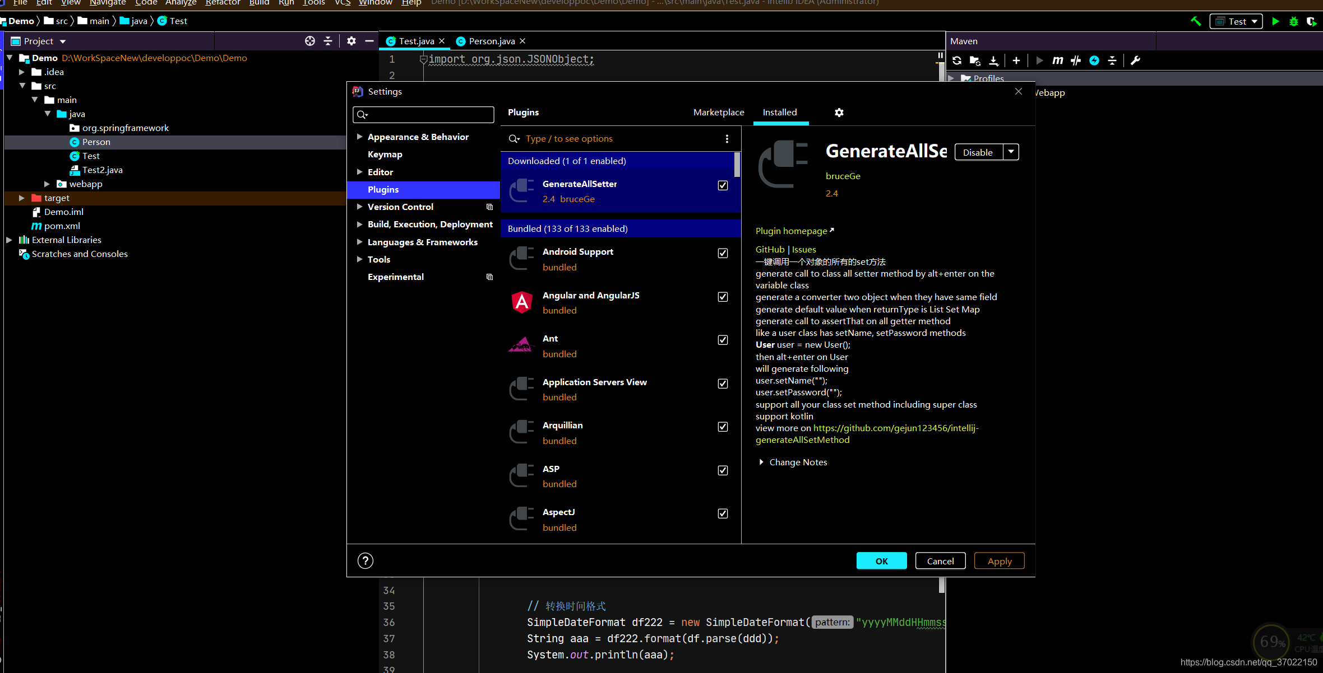Open Project panel settings gear
The width and height of the screenshot is (1323, 673).
pos(351,41)
